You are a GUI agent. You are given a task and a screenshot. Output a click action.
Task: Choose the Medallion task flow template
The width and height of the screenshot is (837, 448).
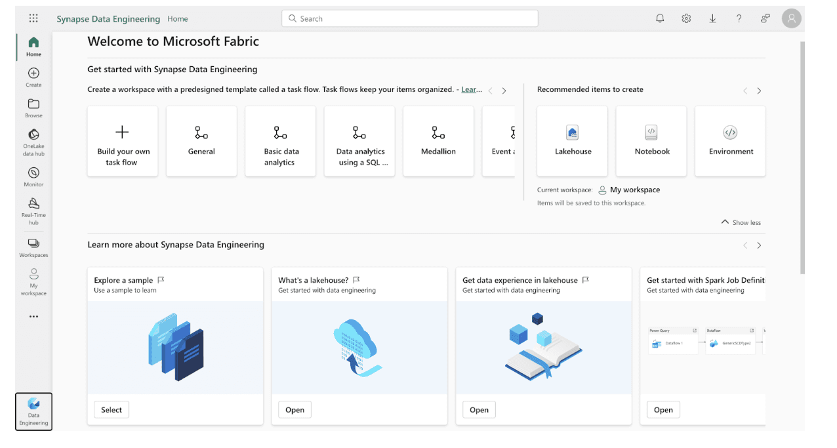438,141
